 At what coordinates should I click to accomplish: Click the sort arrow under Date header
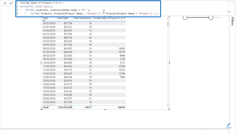(44, 20)
